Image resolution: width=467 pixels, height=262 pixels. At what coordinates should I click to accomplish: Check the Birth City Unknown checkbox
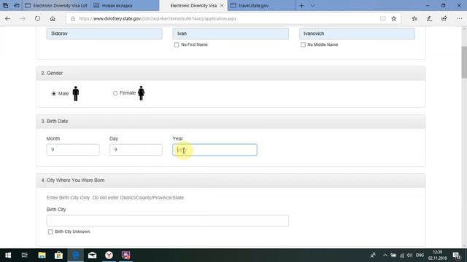click(x=50, y=231)
